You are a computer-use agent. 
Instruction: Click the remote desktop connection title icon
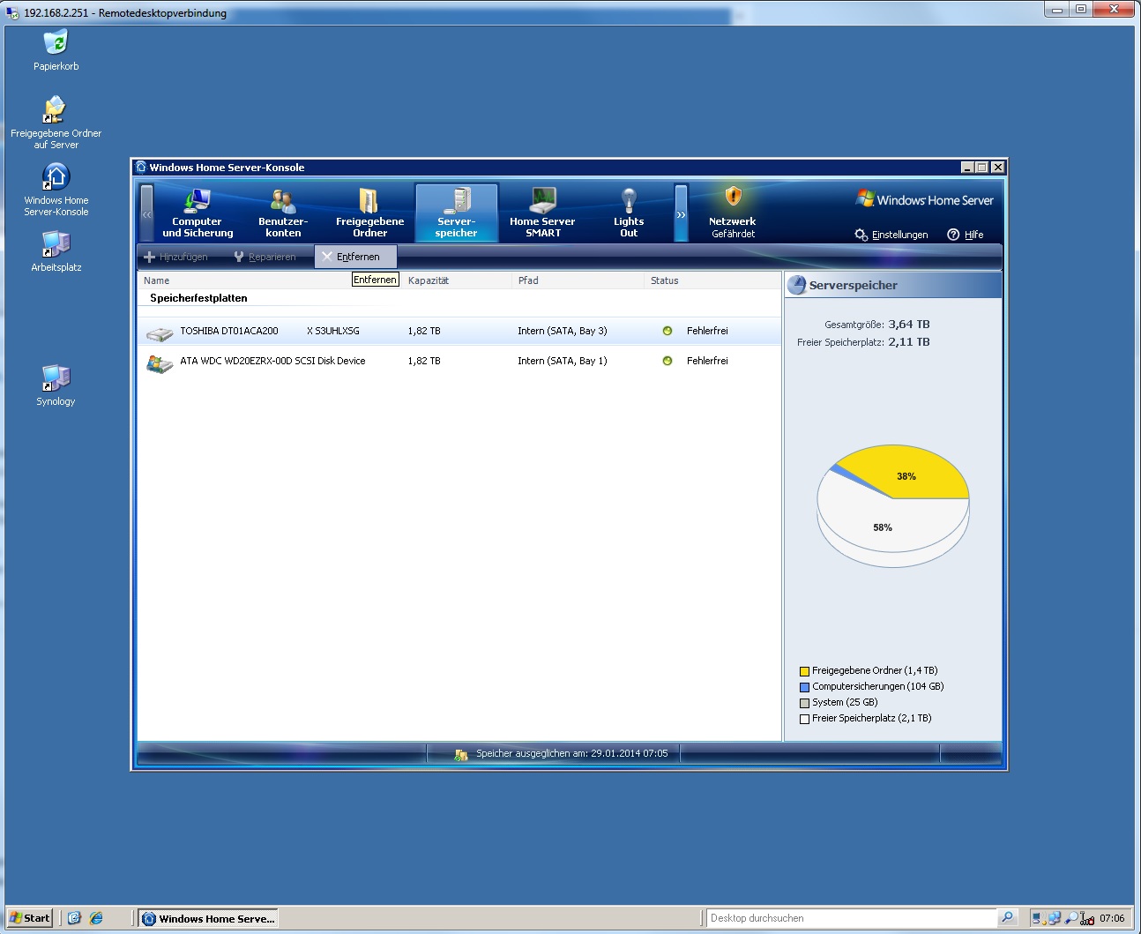point(12,12)
